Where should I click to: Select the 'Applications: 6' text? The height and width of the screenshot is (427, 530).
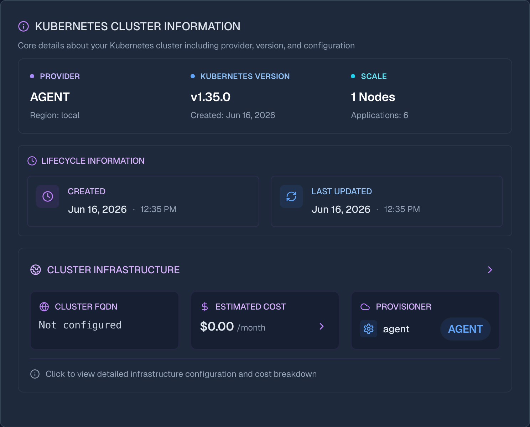tap(380, 115)
